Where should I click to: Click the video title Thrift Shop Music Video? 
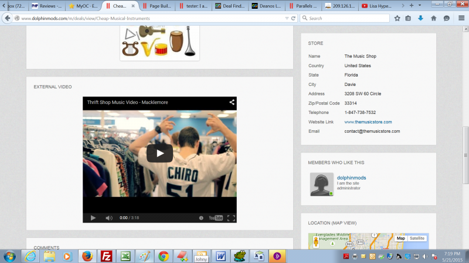coord(127,102)
